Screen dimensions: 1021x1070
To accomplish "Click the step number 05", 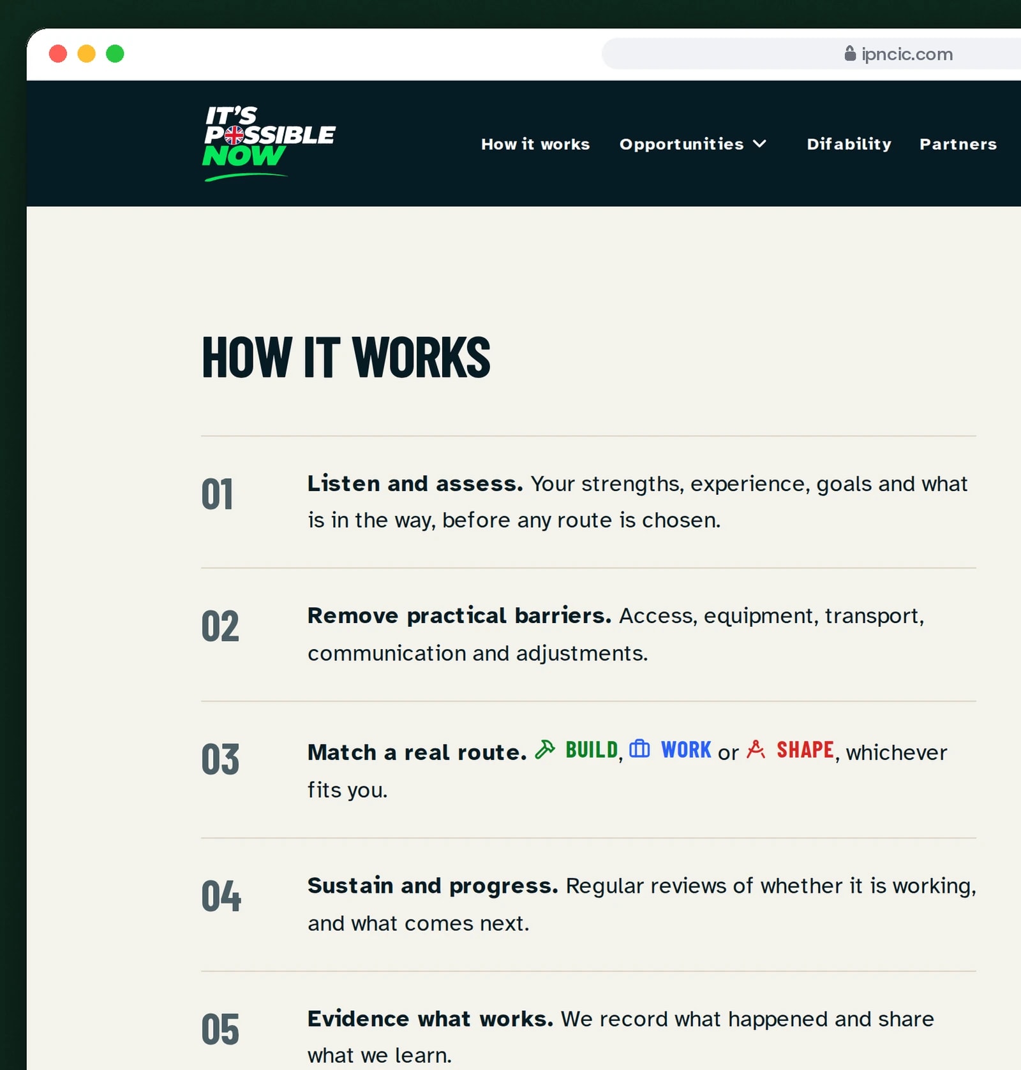I will click(x=220, y=1029).
